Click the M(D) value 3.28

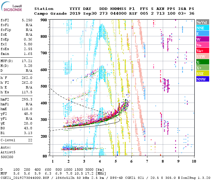coord(28,66)
